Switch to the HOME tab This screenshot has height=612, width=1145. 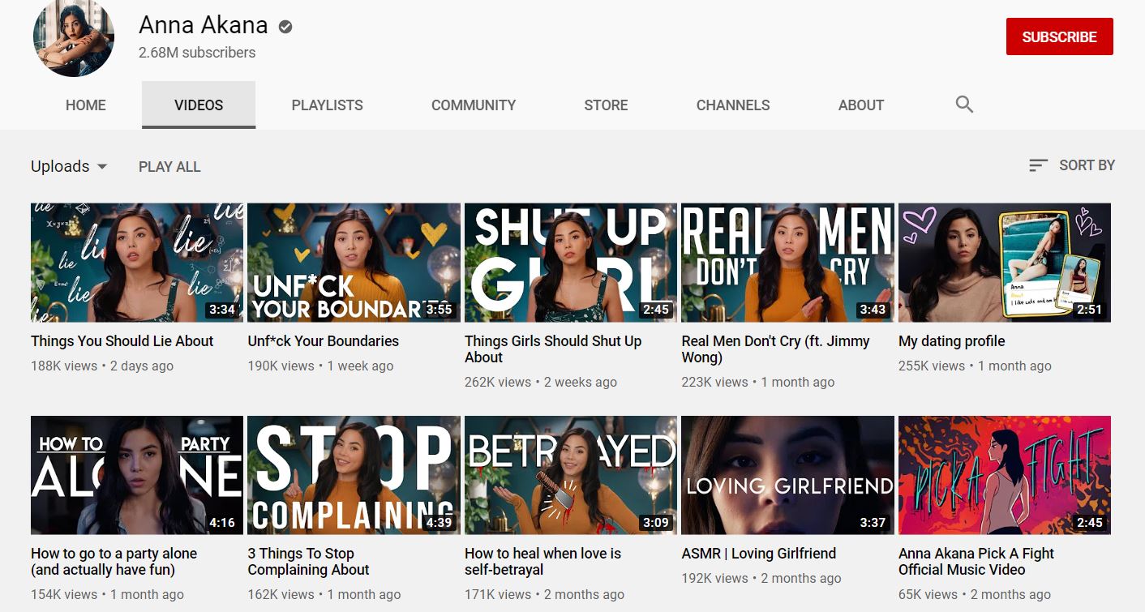(x=86, y=105)
